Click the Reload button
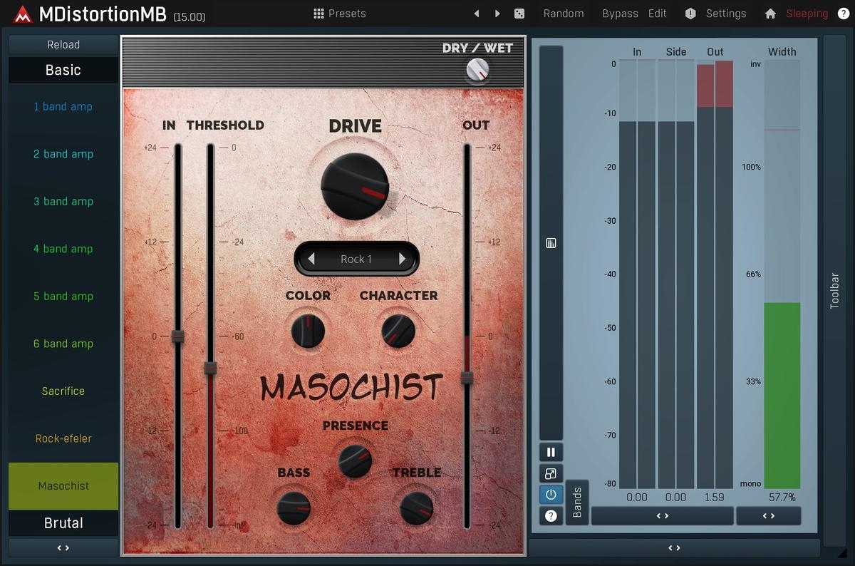Viewport: 855px width, 566px height. (63, 44)
